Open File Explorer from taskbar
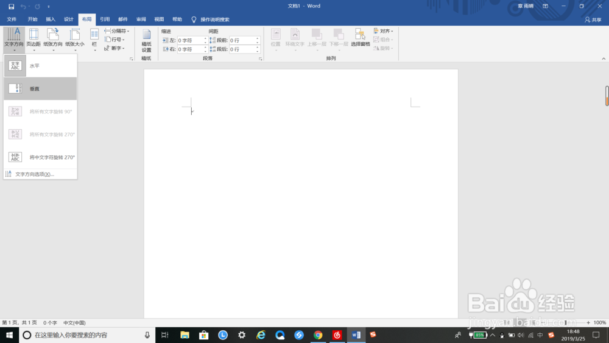609x343 pixels. pos(185,335)
